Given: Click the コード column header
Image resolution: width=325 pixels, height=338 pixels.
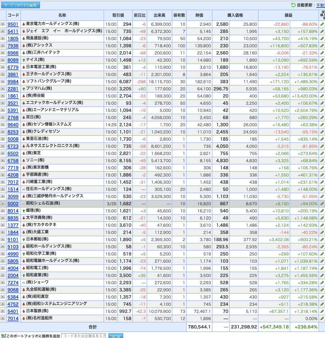Looking at the screenshot, I should point(13,15).
